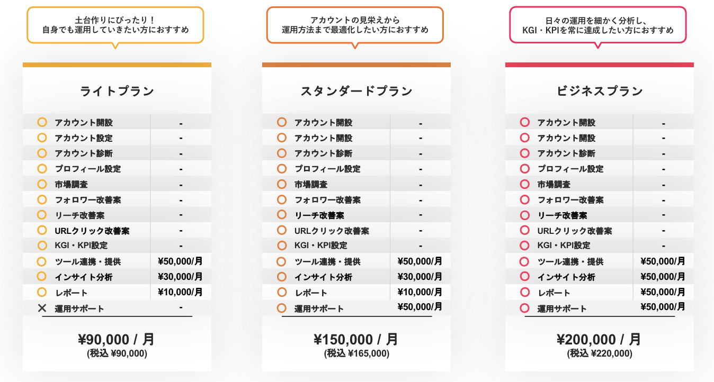The image size is (714, 382).
Task: Click the circle next to アカウント診断 in スタンダードプラン
Action: coord(282,153)
